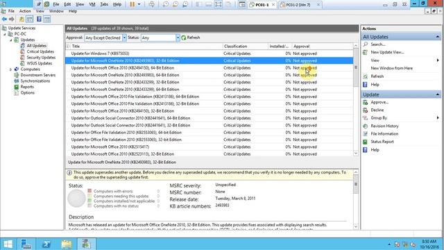444x250 pixels.
Task: Click Status Report in the Update actions
Action: (382, 142)
